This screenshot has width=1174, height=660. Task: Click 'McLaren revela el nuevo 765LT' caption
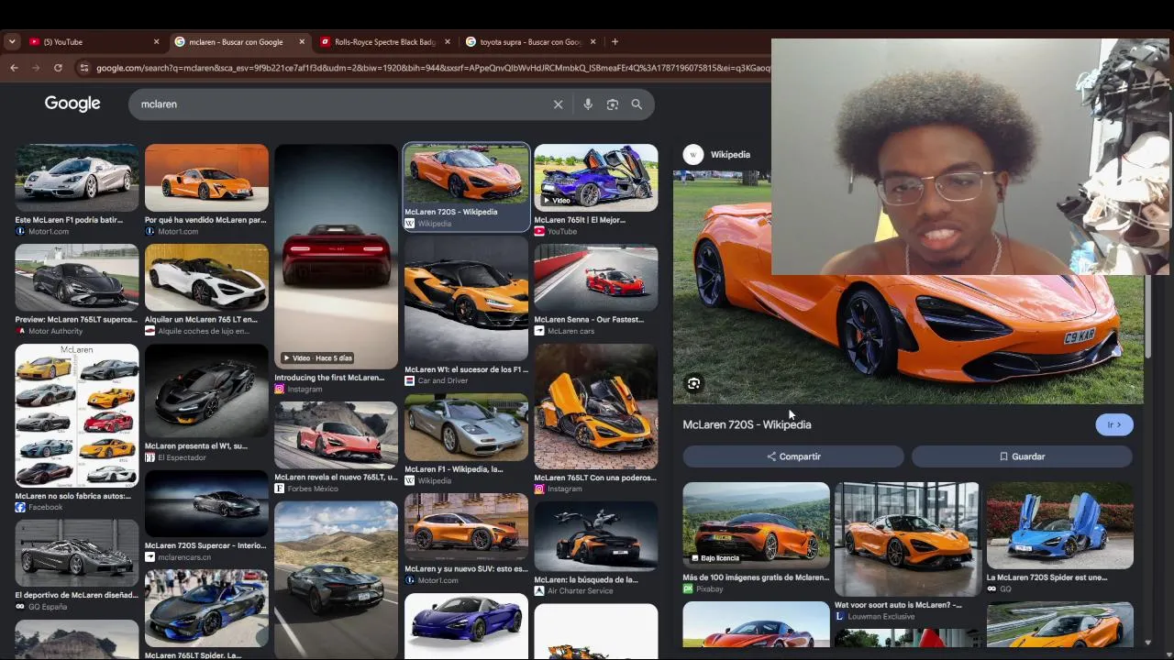point(336,478)
